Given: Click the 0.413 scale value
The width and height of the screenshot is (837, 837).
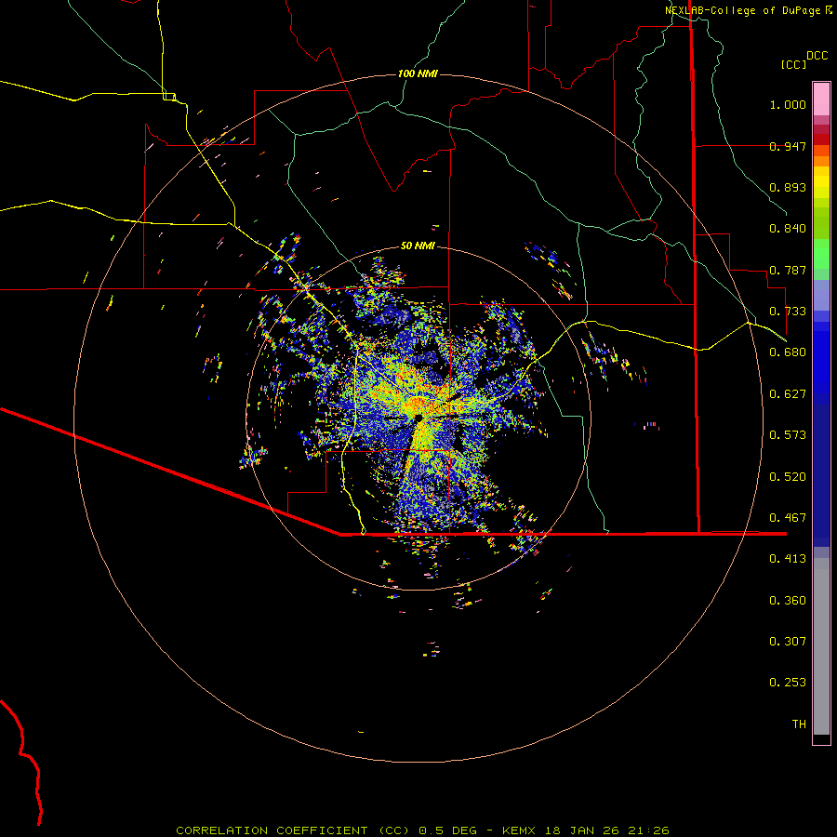Looking at the screenshot, I should click(788, 559).
